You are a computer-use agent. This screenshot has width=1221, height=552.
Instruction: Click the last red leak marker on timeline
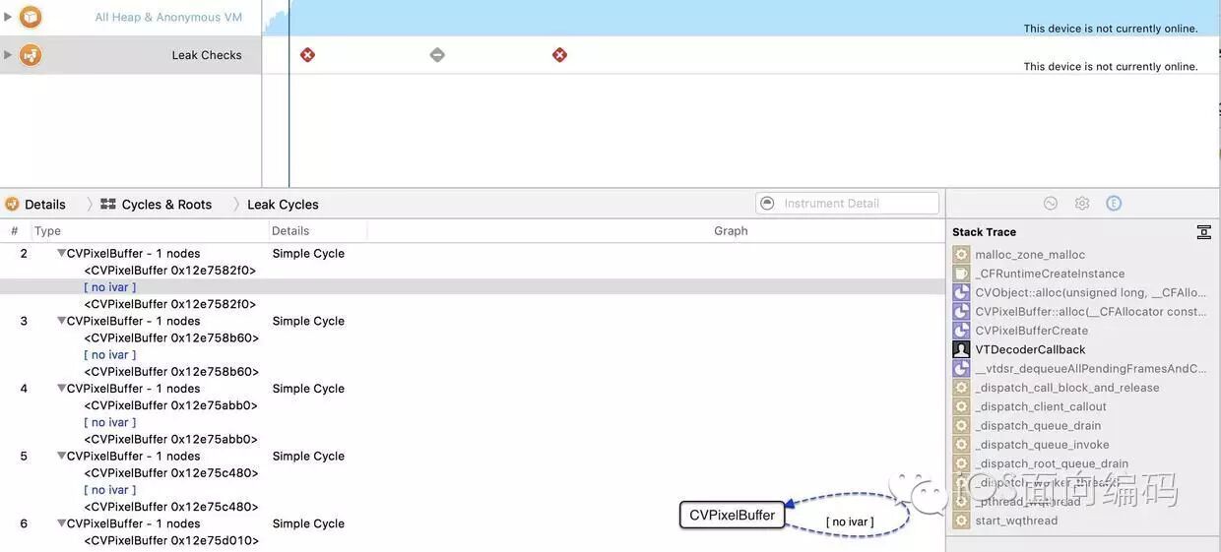(559, 55)
